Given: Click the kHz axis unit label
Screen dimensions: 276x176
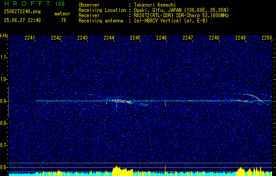Looking at the screenshot, I should [x=4, y=36].
